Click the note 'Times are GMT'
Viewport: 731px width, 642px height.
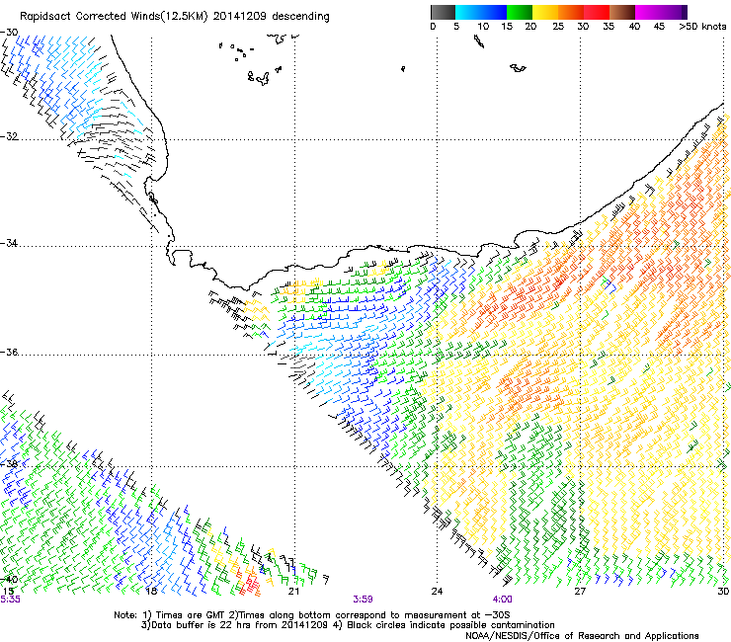[190, 615]
